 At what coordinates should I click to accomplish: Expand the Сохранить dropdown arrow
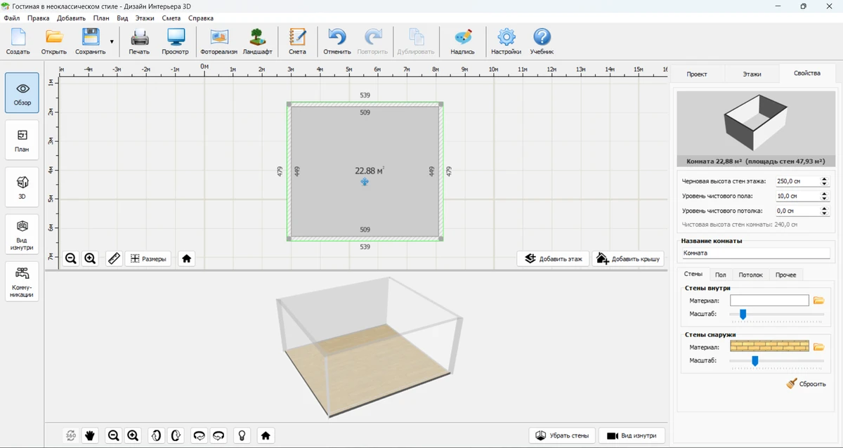point(112,42)
